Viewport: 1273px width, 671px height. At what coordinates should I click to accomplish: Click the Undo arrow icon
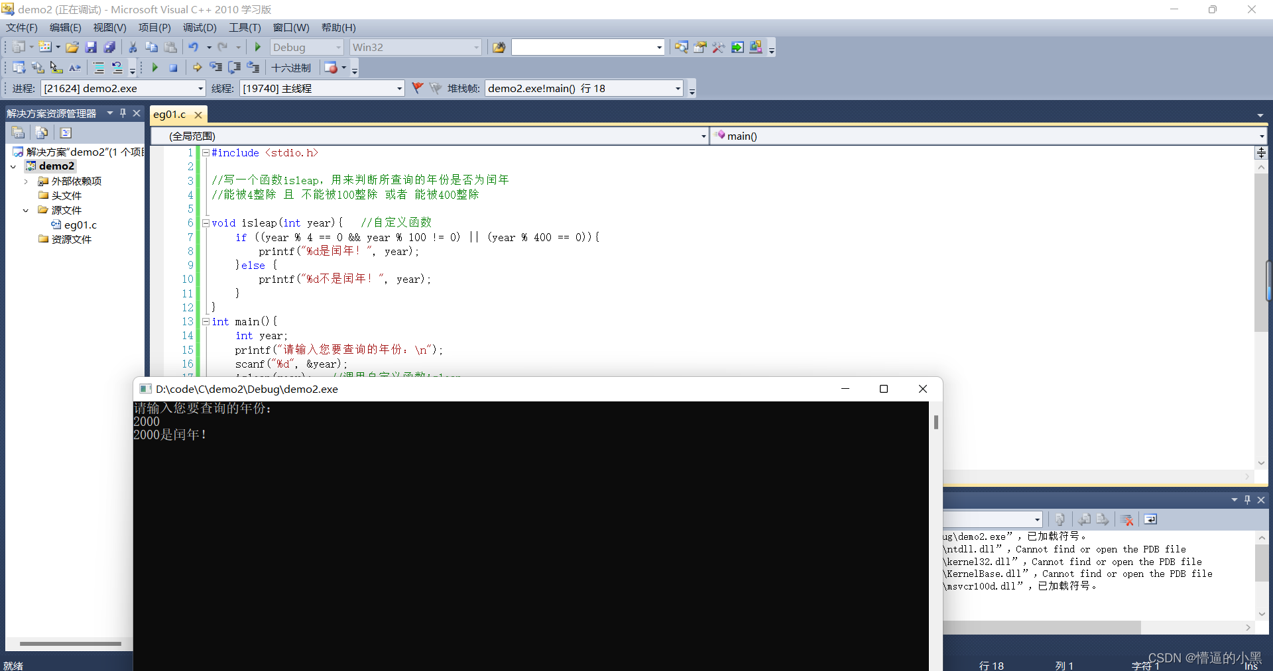pos(194,47)
